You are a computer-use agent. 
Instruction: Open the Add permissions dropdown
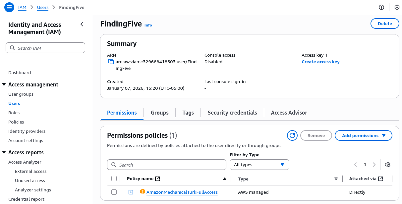tap(363, 135)
